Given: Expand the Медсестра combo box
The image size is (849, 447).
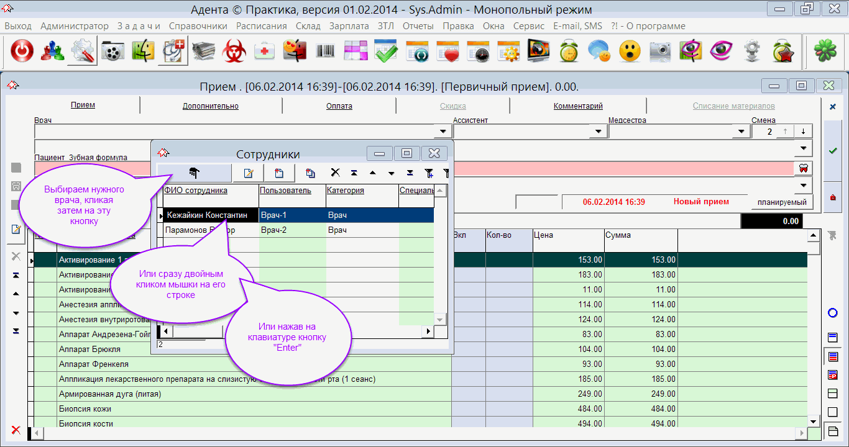Looking at the screenshot, I should click(741, 132).
